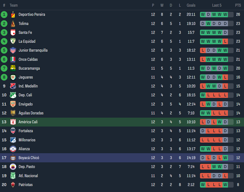The width and height of the screenshot is (244, 192).
Task: Select the América Cali team name
Action: coord(28,122)
